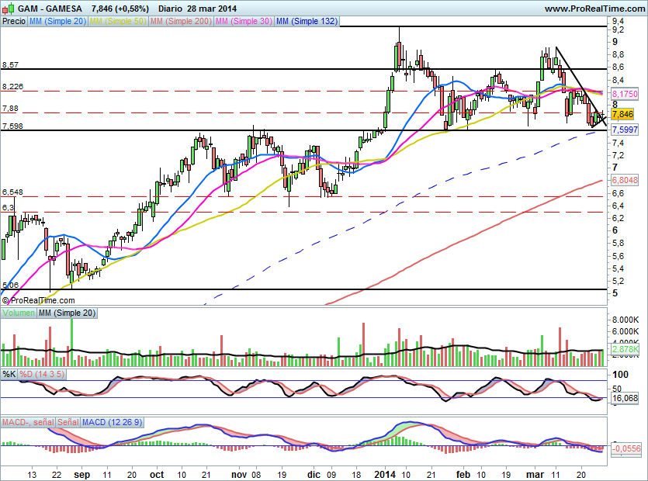Click the yellow 7,846 current price tag

(622, 115)
